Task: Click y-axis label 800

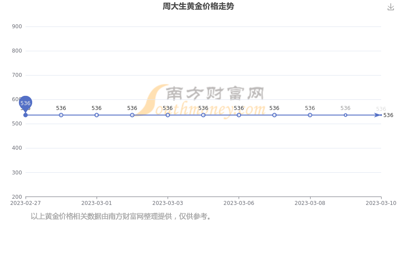Action: (17, 51)
